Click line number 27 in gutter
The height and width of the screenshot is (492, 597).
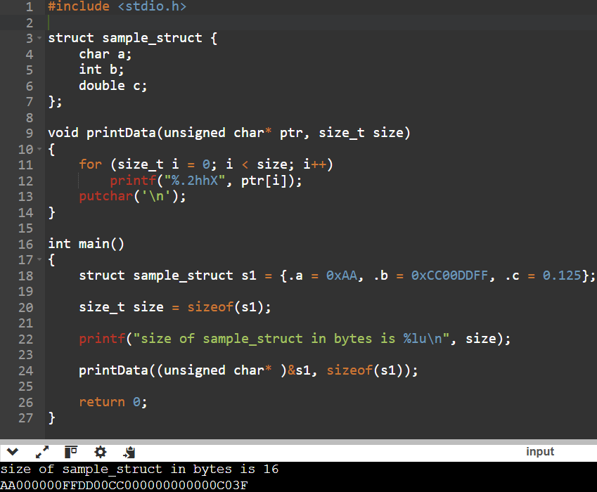25,418
